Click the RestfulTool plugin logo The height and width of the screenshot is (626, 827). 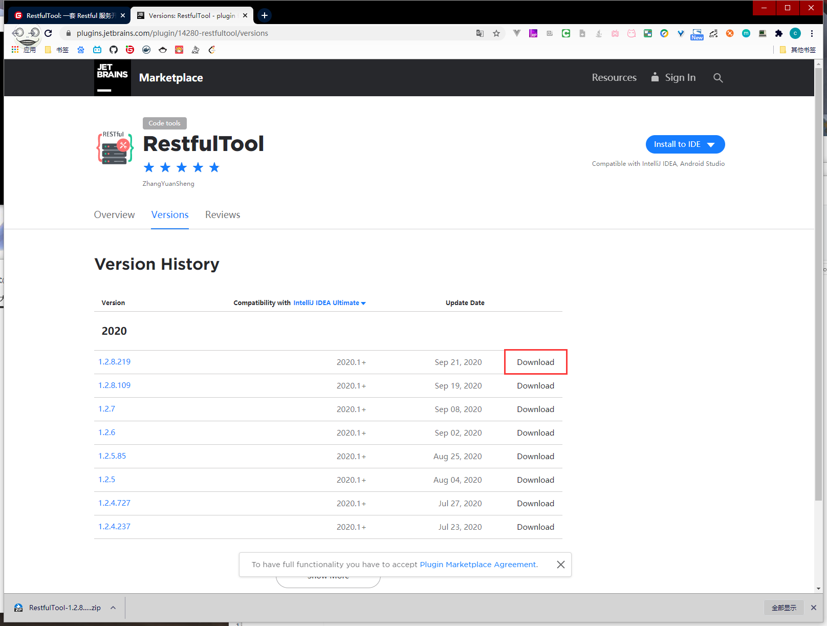[x=115, y=148]
